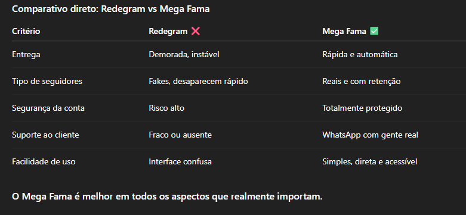Click the Fakes, desaparecem rápido cell
The height and width of the screenshot is (215, 466).
coord(198,81)
